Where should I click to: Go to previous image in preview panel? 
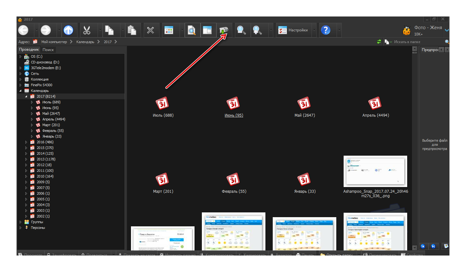[x=423, y=246]
